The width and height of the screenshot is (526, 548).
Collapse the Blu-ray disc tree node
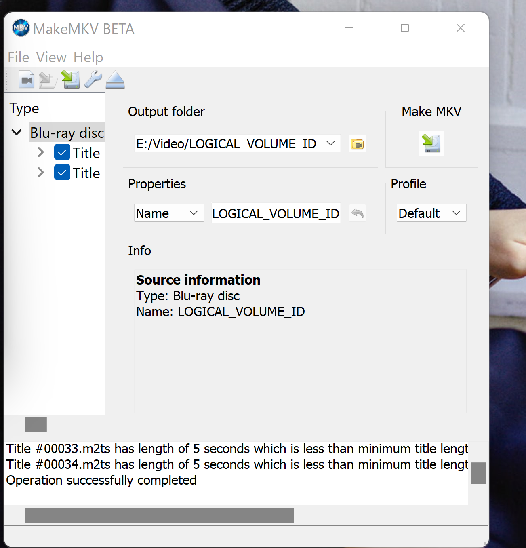[17, 132]
